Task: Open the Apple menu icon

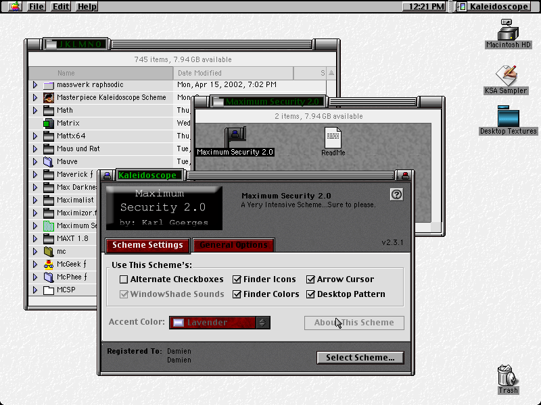Action: 15,6
